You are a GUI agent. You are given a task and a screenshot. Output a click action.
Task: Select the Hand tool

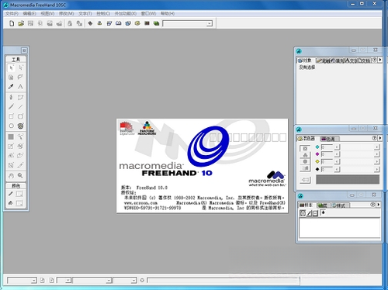pos(11,176)
